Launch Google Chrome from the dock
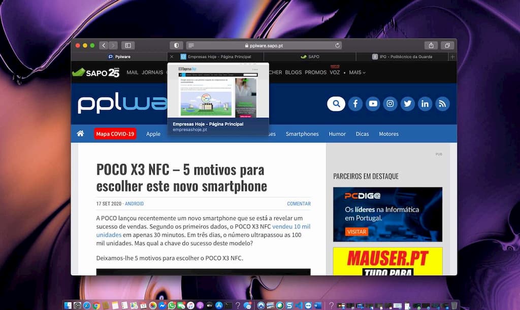The width and height of the screenshot is (520, 310). [96, 305]
